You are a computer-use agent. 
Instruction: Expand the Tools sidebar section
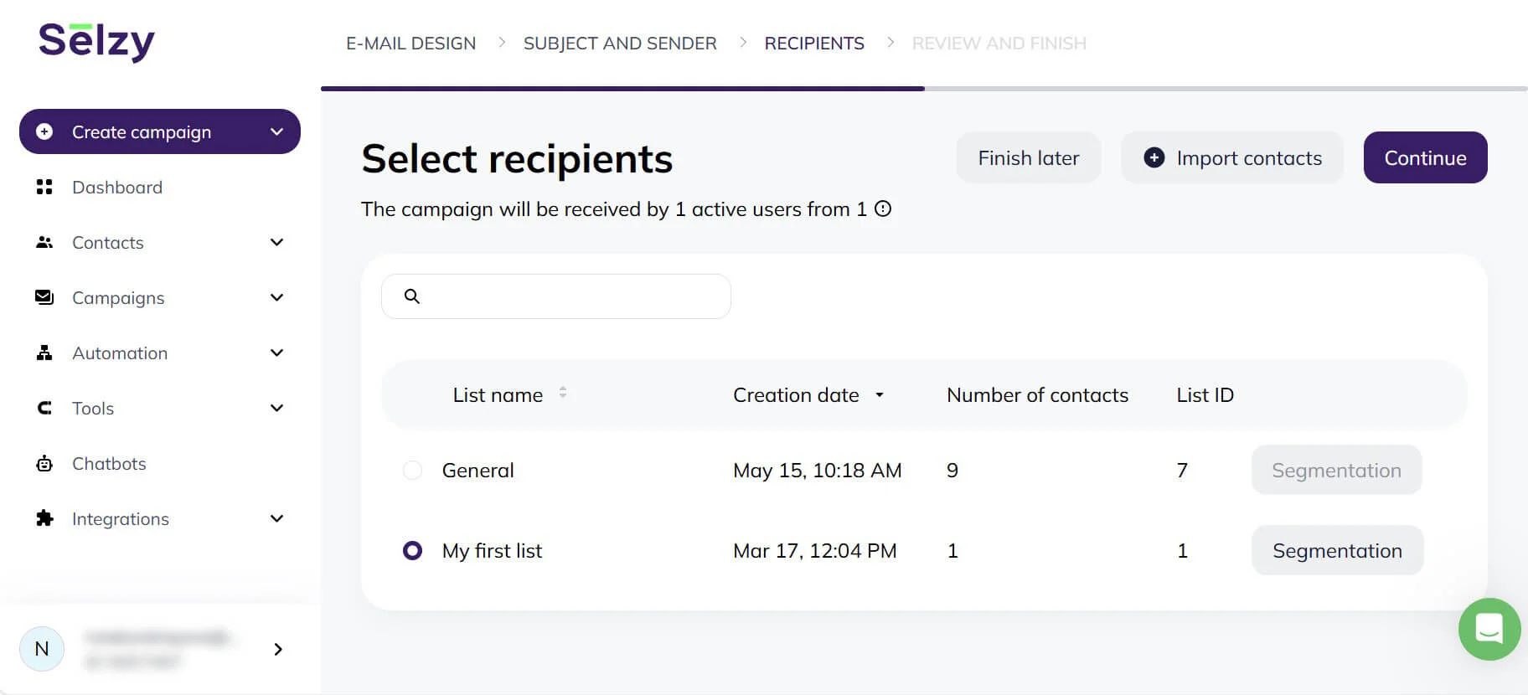click(277, 408)
